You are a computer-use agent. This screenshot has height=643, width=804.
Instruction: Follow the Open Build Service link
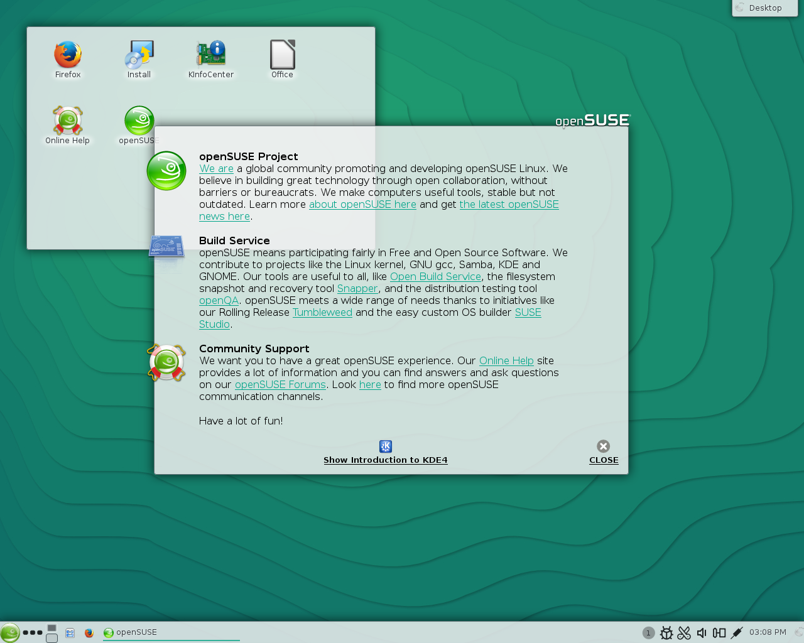435,276
